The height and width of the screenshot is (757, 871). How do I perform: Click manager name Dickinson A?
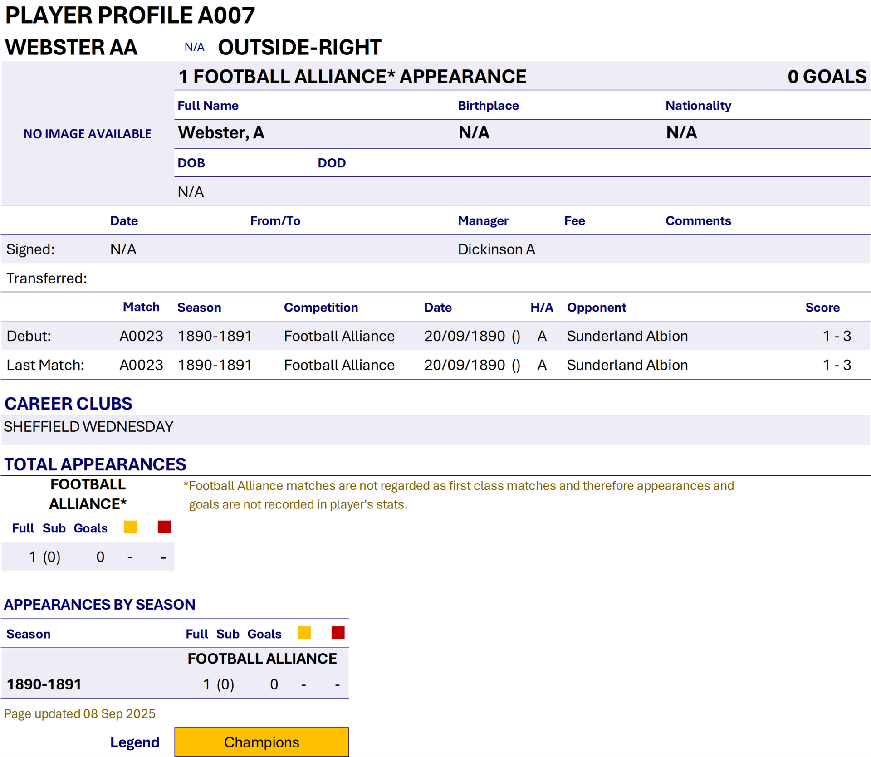pyautogui.click(x=496, y=249)
